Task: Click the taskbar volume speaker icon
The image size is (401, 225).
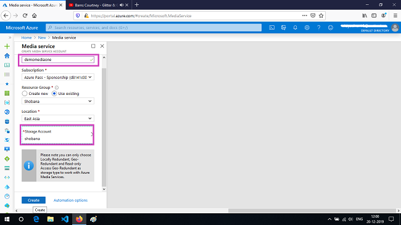Action: 350,219
